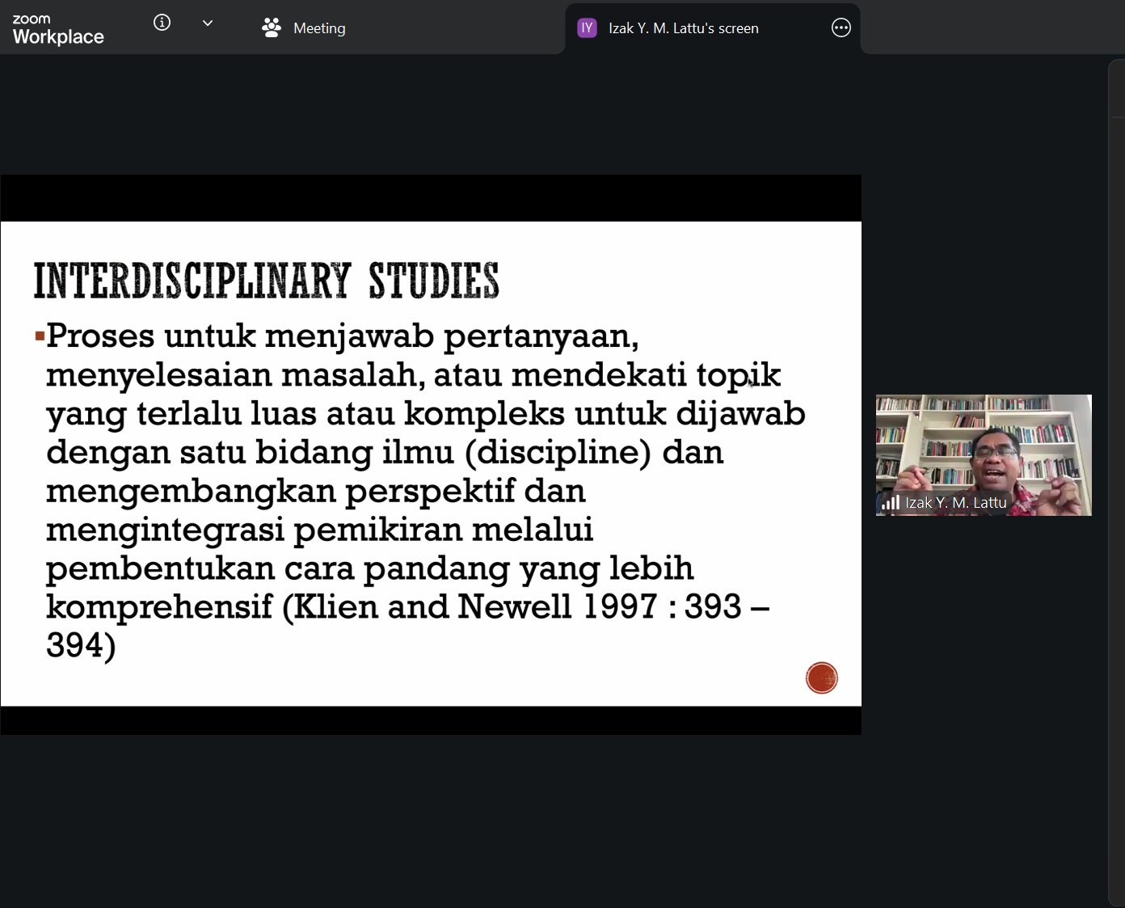Click the Zoom Workplace logo
The height and width of the screenshot is (908, 1125).
click(x=58, y=29)
